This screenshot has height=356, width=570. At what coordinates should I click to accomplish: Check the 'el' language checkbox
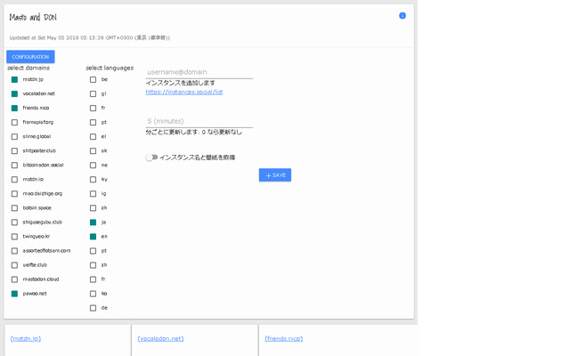93,136
